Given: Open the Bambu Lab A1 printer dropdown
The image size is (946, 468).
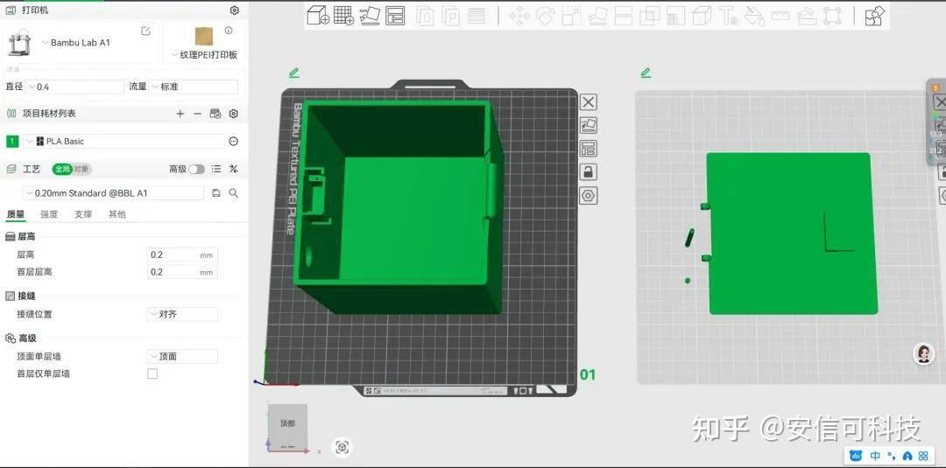Looking at the screenshot, I should tap(76, 43).
